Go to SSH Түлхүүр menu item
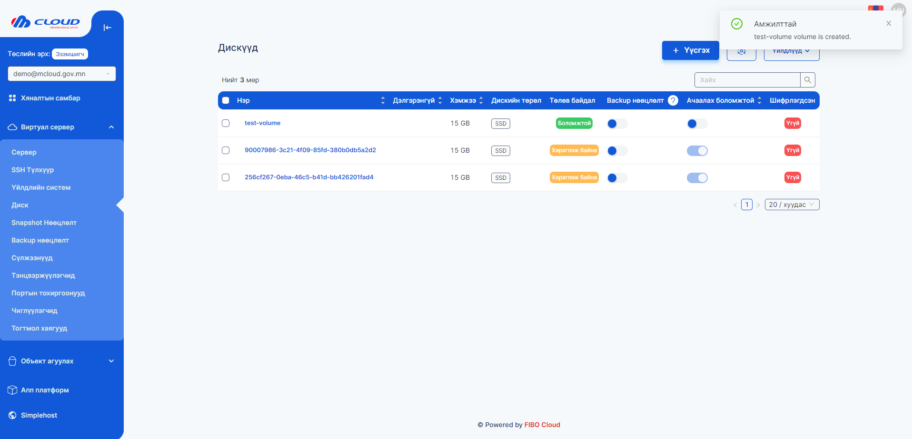Image resolution: width=912 pixels, height=439 pixels. click(x=32, y=170)
